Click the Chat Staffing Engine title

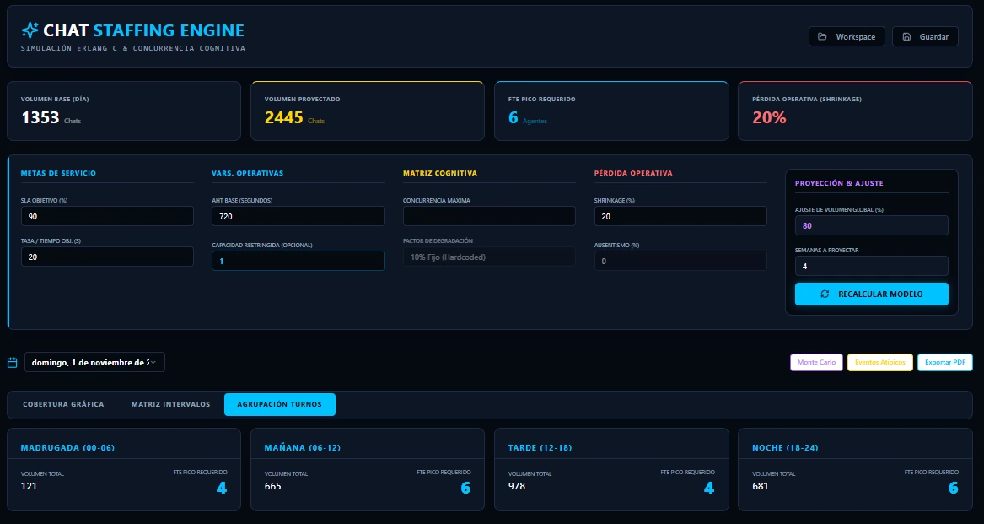coord(143,30)
